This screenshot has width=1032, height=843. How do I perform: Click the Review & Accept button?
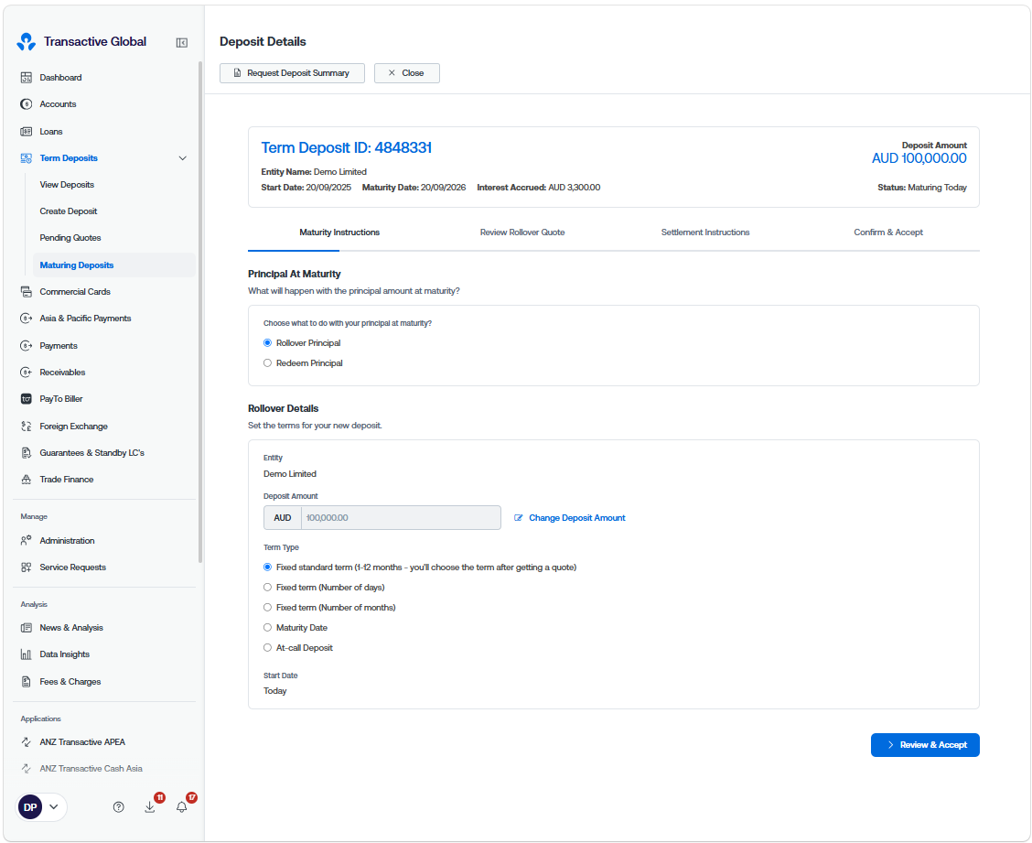(x=925, y=745)
